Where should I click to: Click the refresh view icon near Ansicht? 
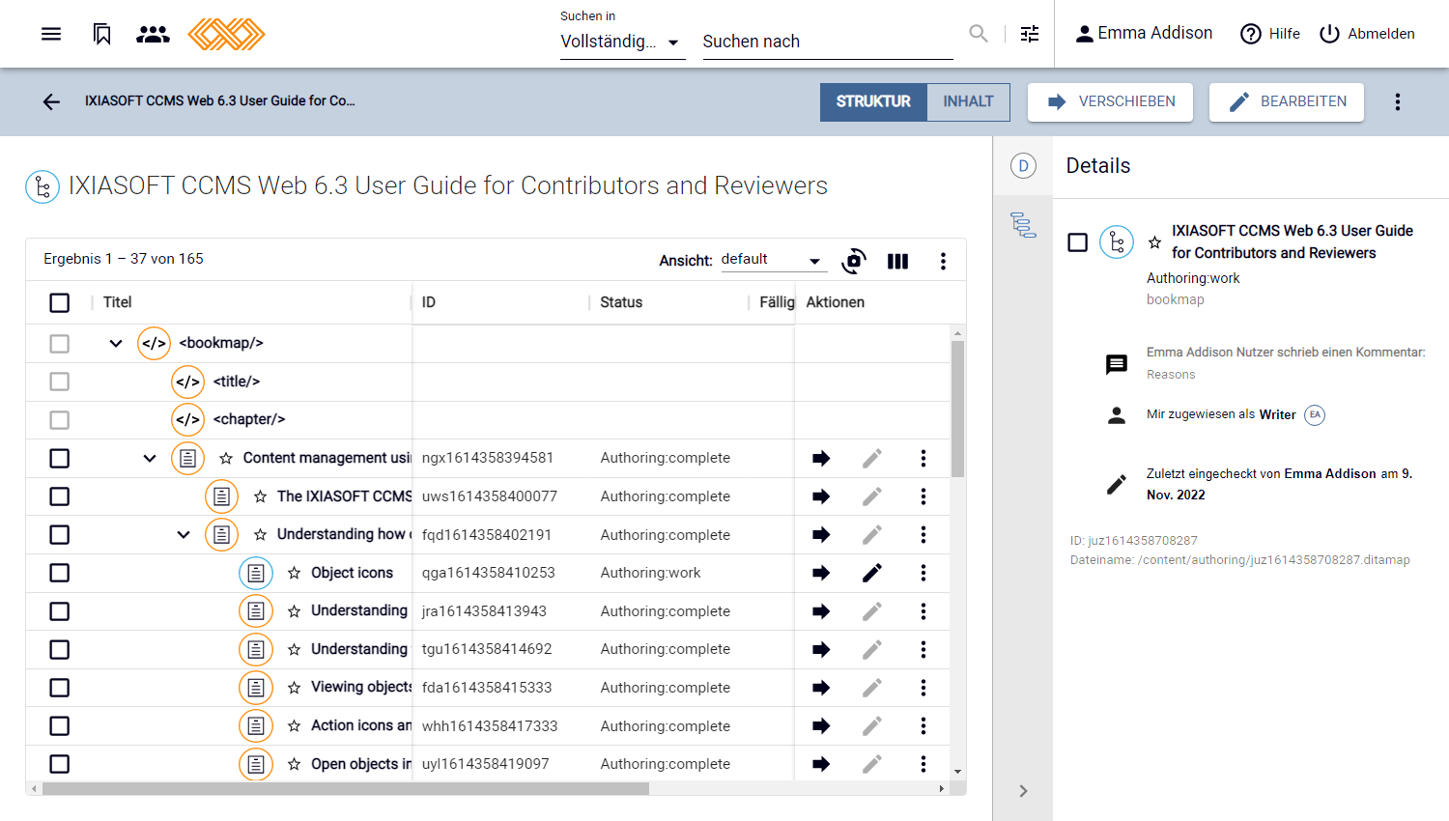tap(854, 261)
